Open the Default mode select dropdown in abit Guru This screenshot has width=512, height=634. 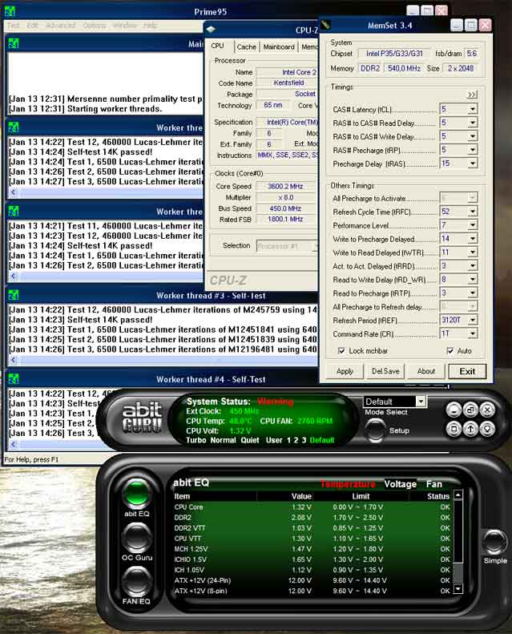(x=421, y=401)
